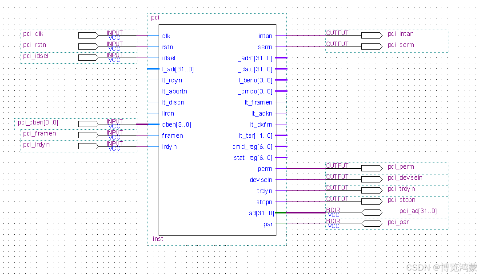
Task: Click the 'par' port inside pci block
Action: click(x=268, y=224)
